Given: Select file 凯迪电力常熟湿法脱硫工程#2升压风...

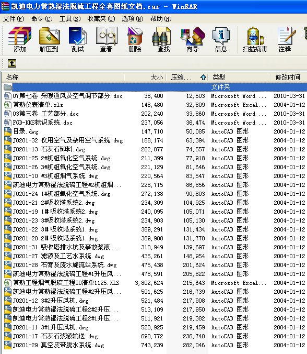Looking at the screenshot, I should (x=67, y=292).
